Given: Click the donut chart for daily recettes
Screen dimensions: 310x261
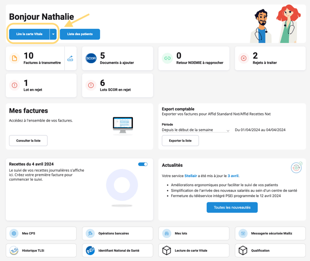Looking at the screenshot, I should (122, 185).
